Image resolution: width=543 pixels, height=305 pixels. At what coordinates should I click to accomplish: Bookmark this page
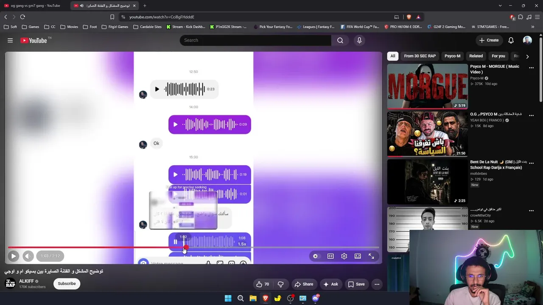pos(112,17)
